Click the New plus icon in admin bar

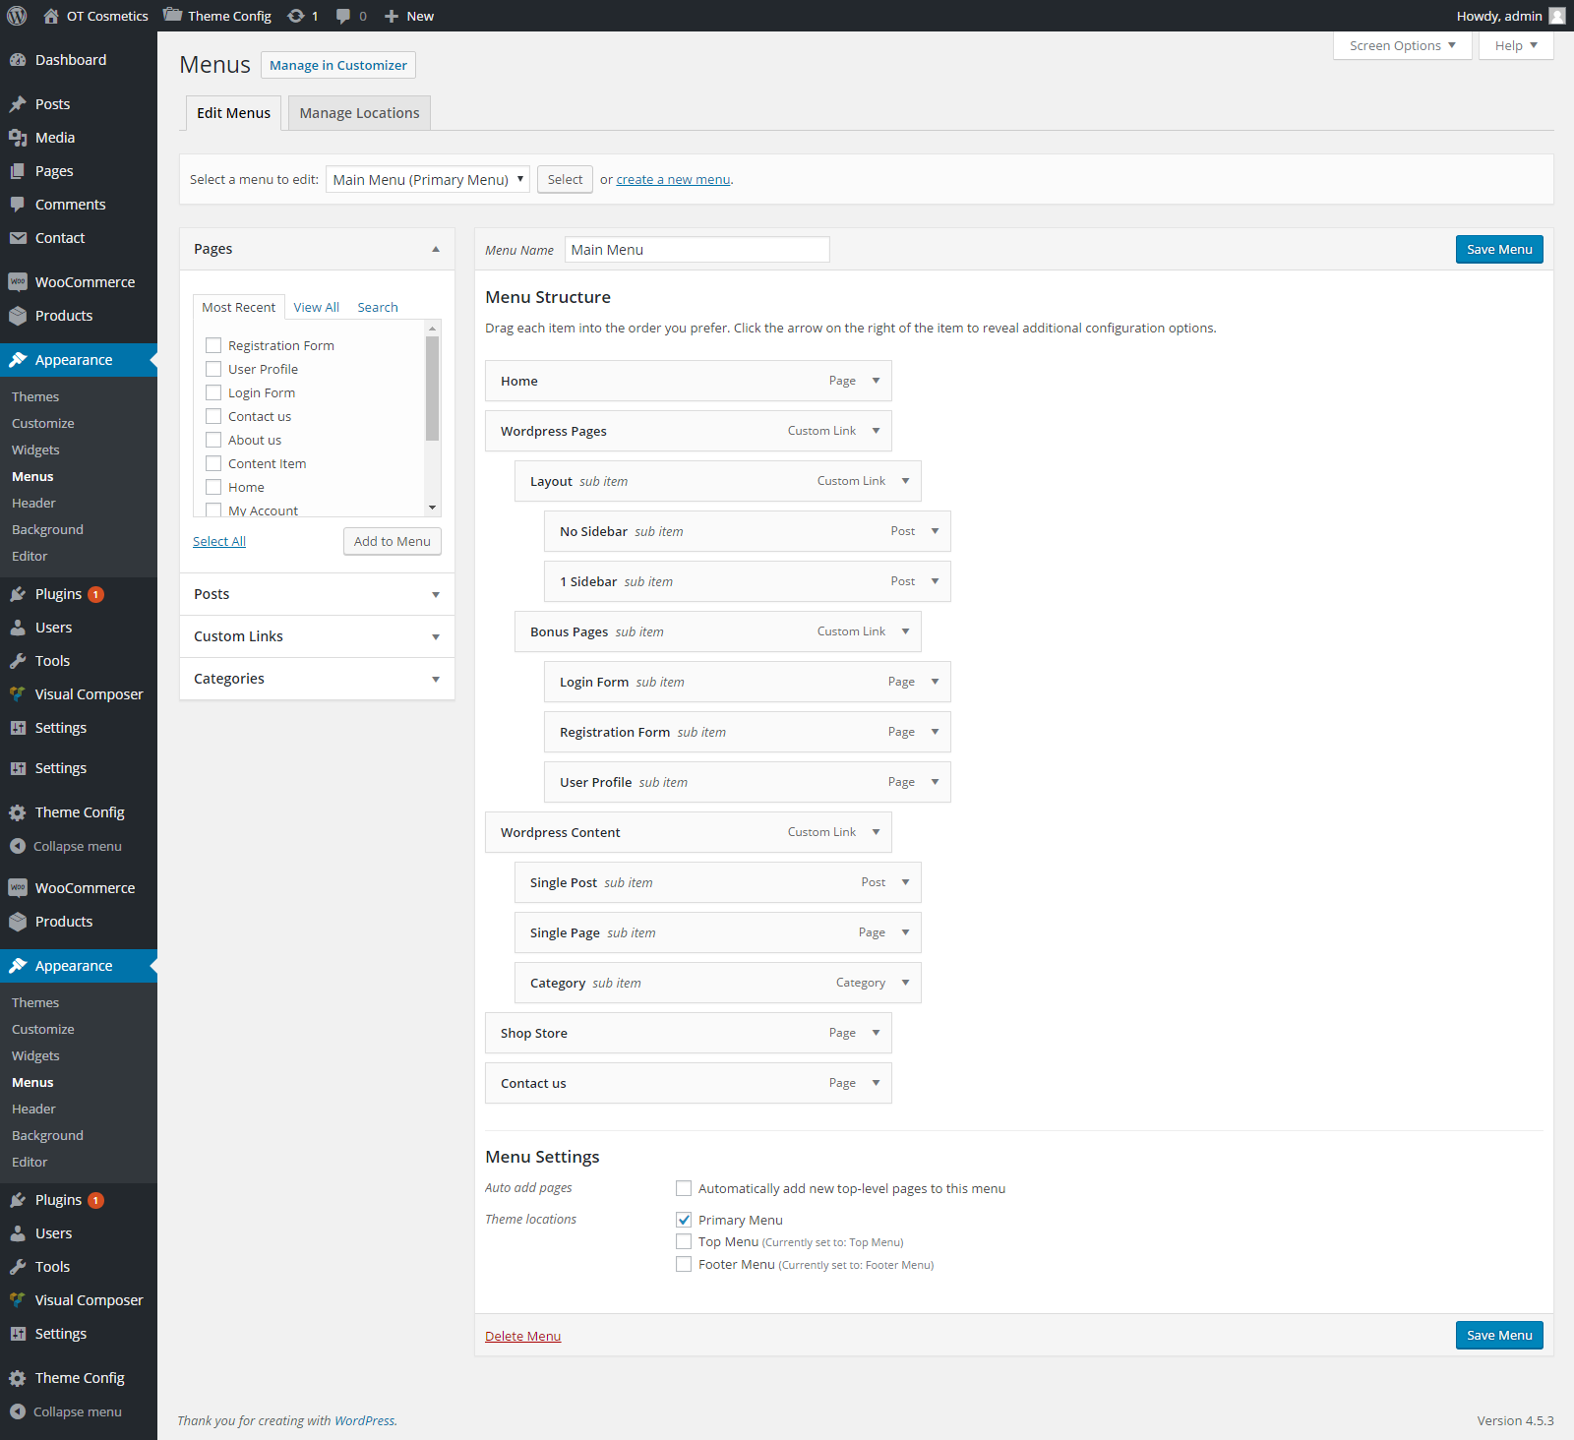click(391, 16)
